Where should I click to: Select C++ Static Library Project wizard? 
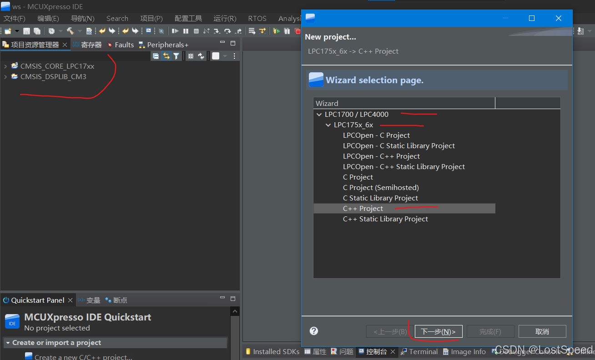[x=385, y=219]
